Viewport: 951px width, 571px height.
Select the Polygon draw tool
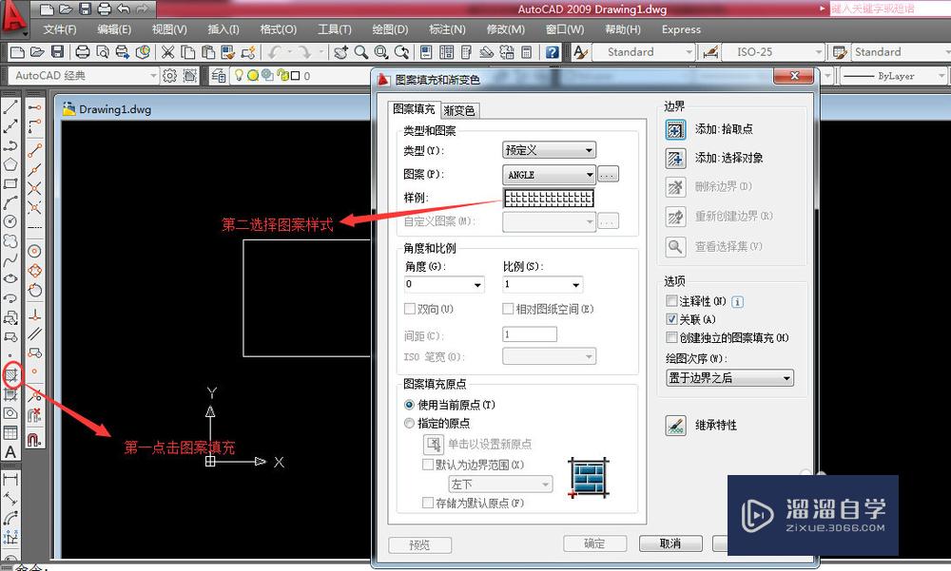click(10, 164)
